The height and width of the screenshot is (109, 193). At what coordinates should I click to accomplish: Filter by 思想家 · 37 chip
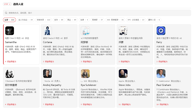pos(98,20)
